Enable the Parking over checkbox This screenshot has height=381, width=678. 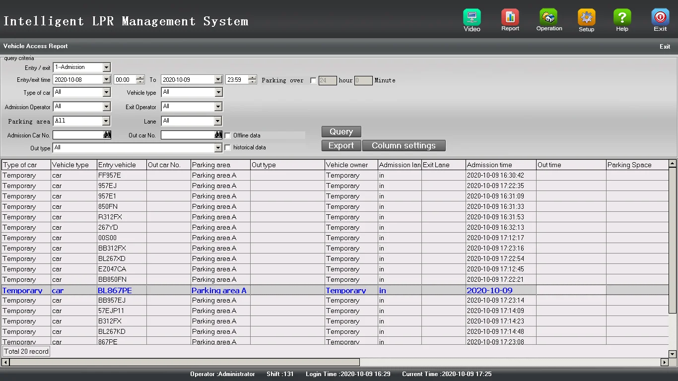click(313, 80)
